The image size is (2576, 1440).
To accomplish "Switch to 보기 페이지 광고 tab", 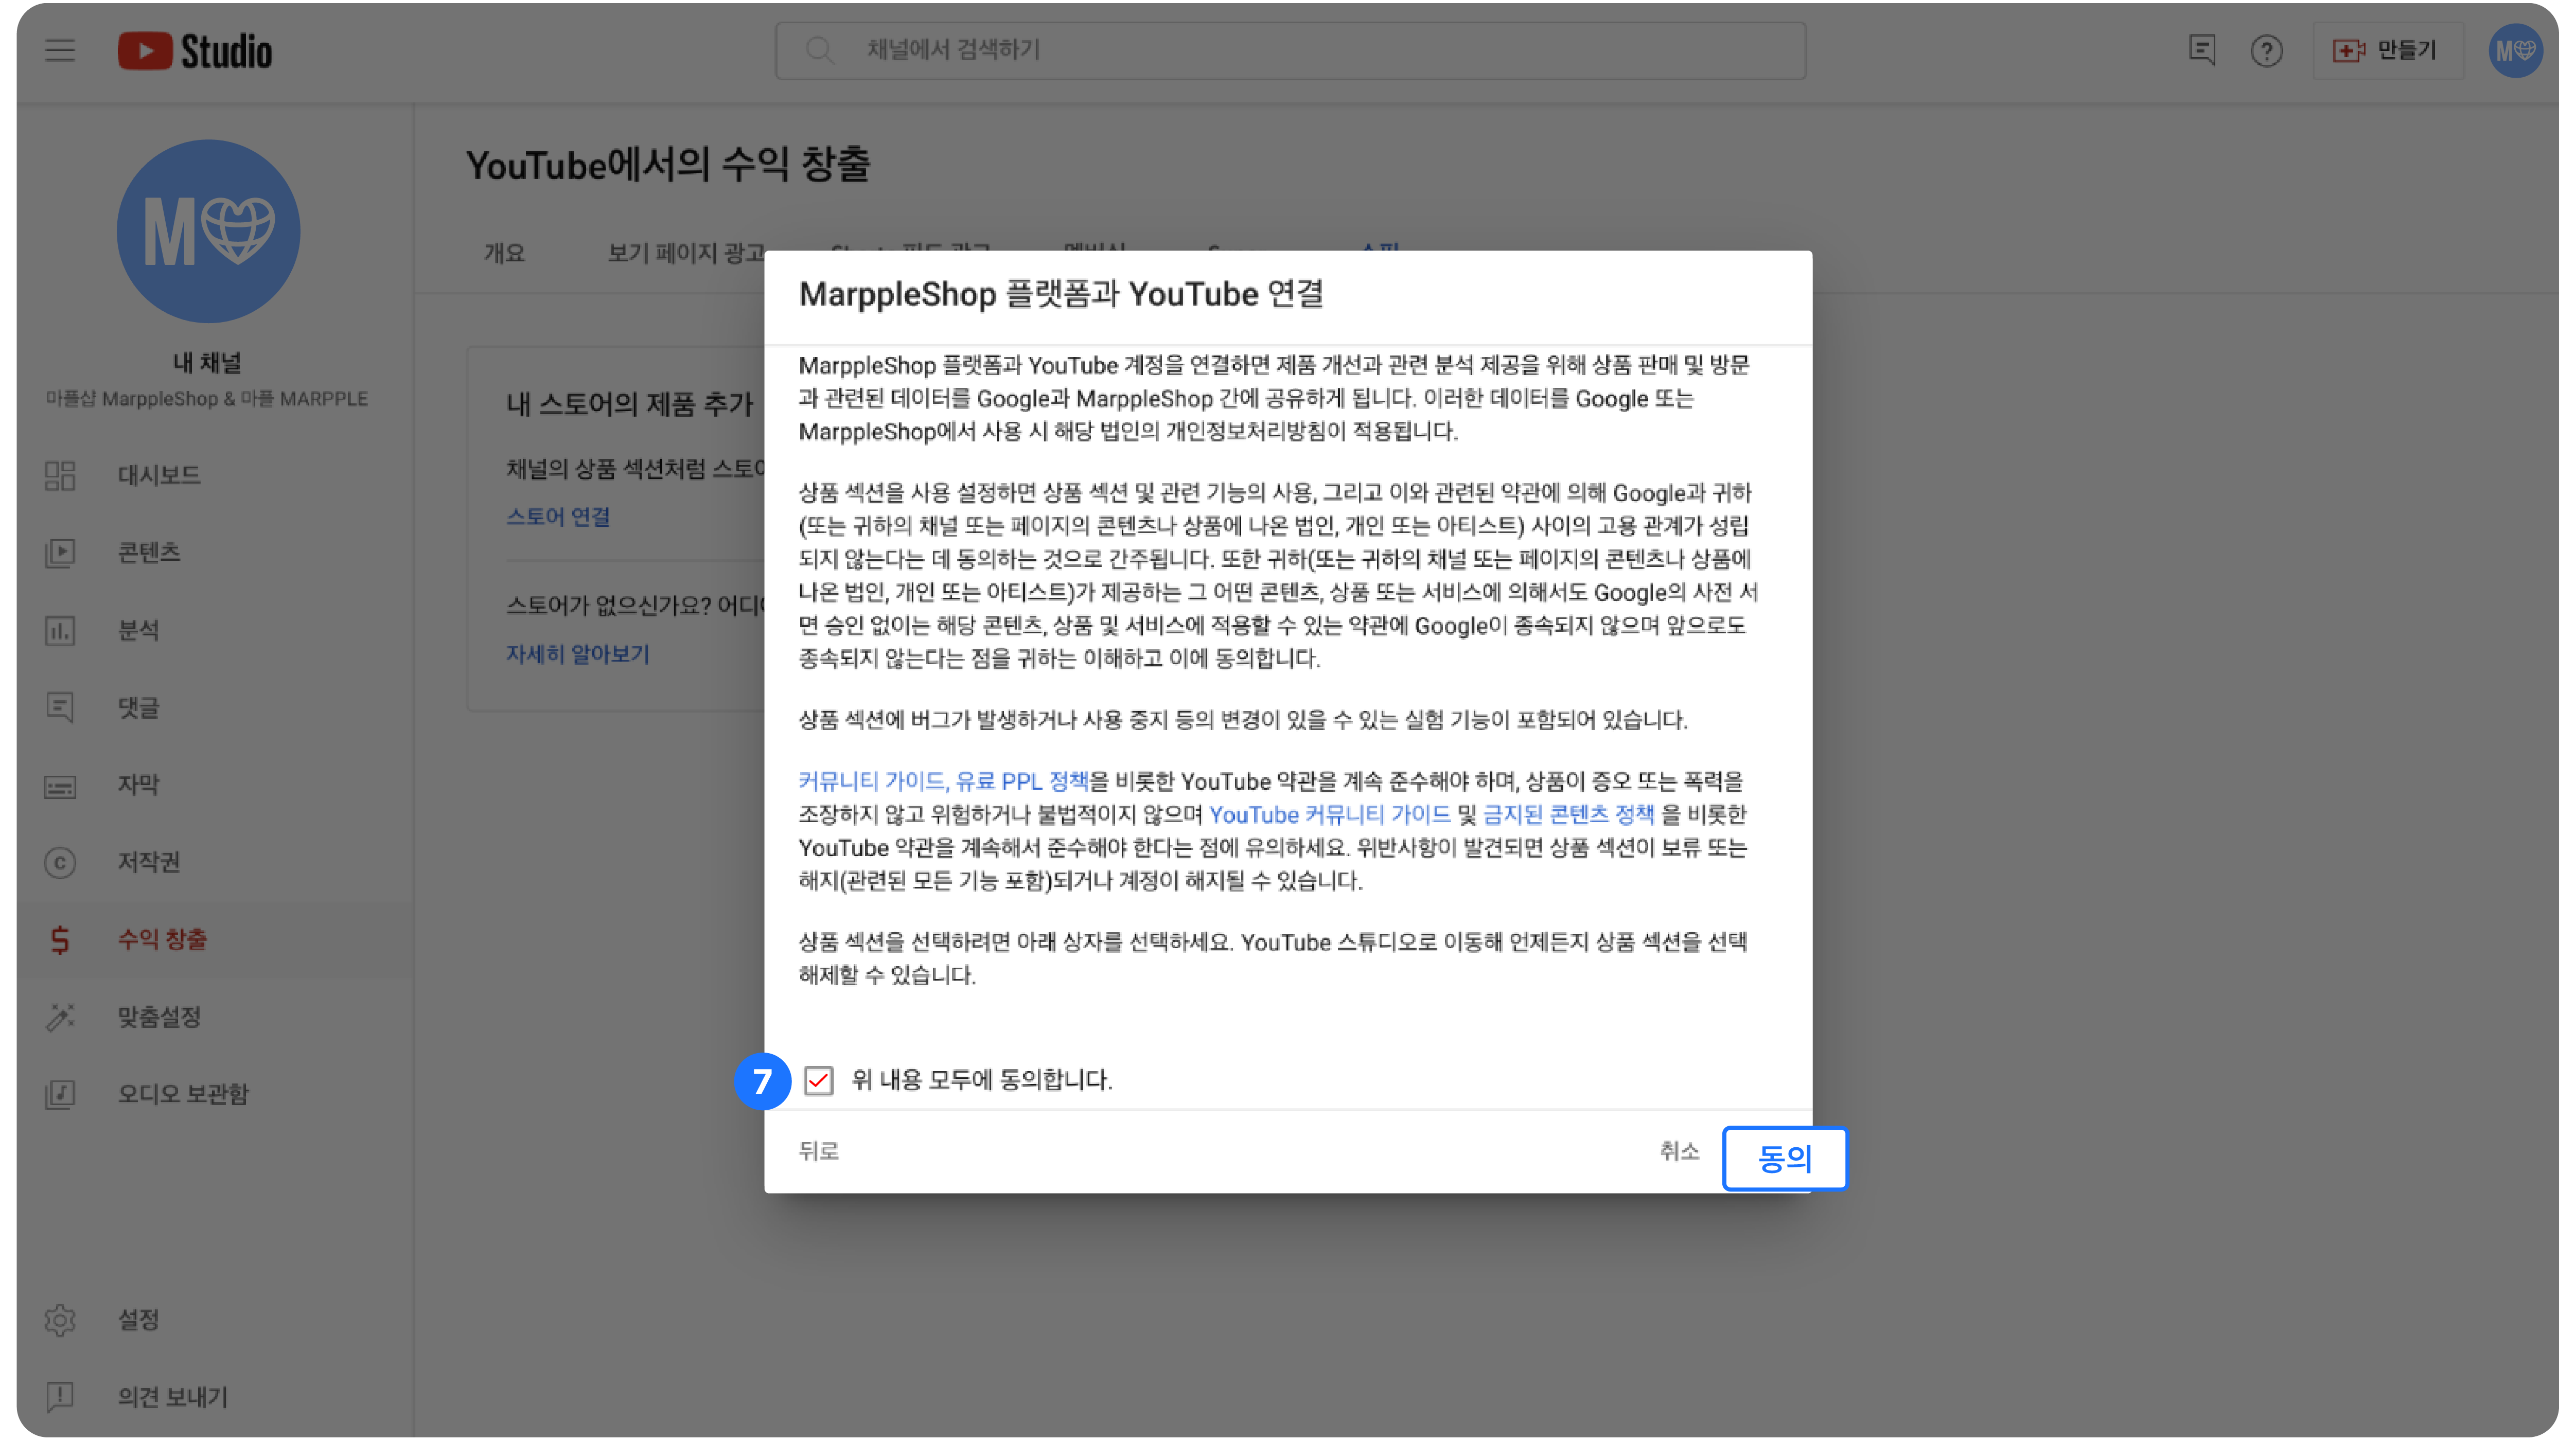I will click(686, 253).
